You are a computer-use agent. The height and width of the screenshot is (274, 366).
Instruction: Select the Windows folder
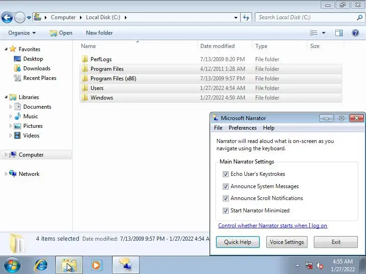tap(211, 97)
